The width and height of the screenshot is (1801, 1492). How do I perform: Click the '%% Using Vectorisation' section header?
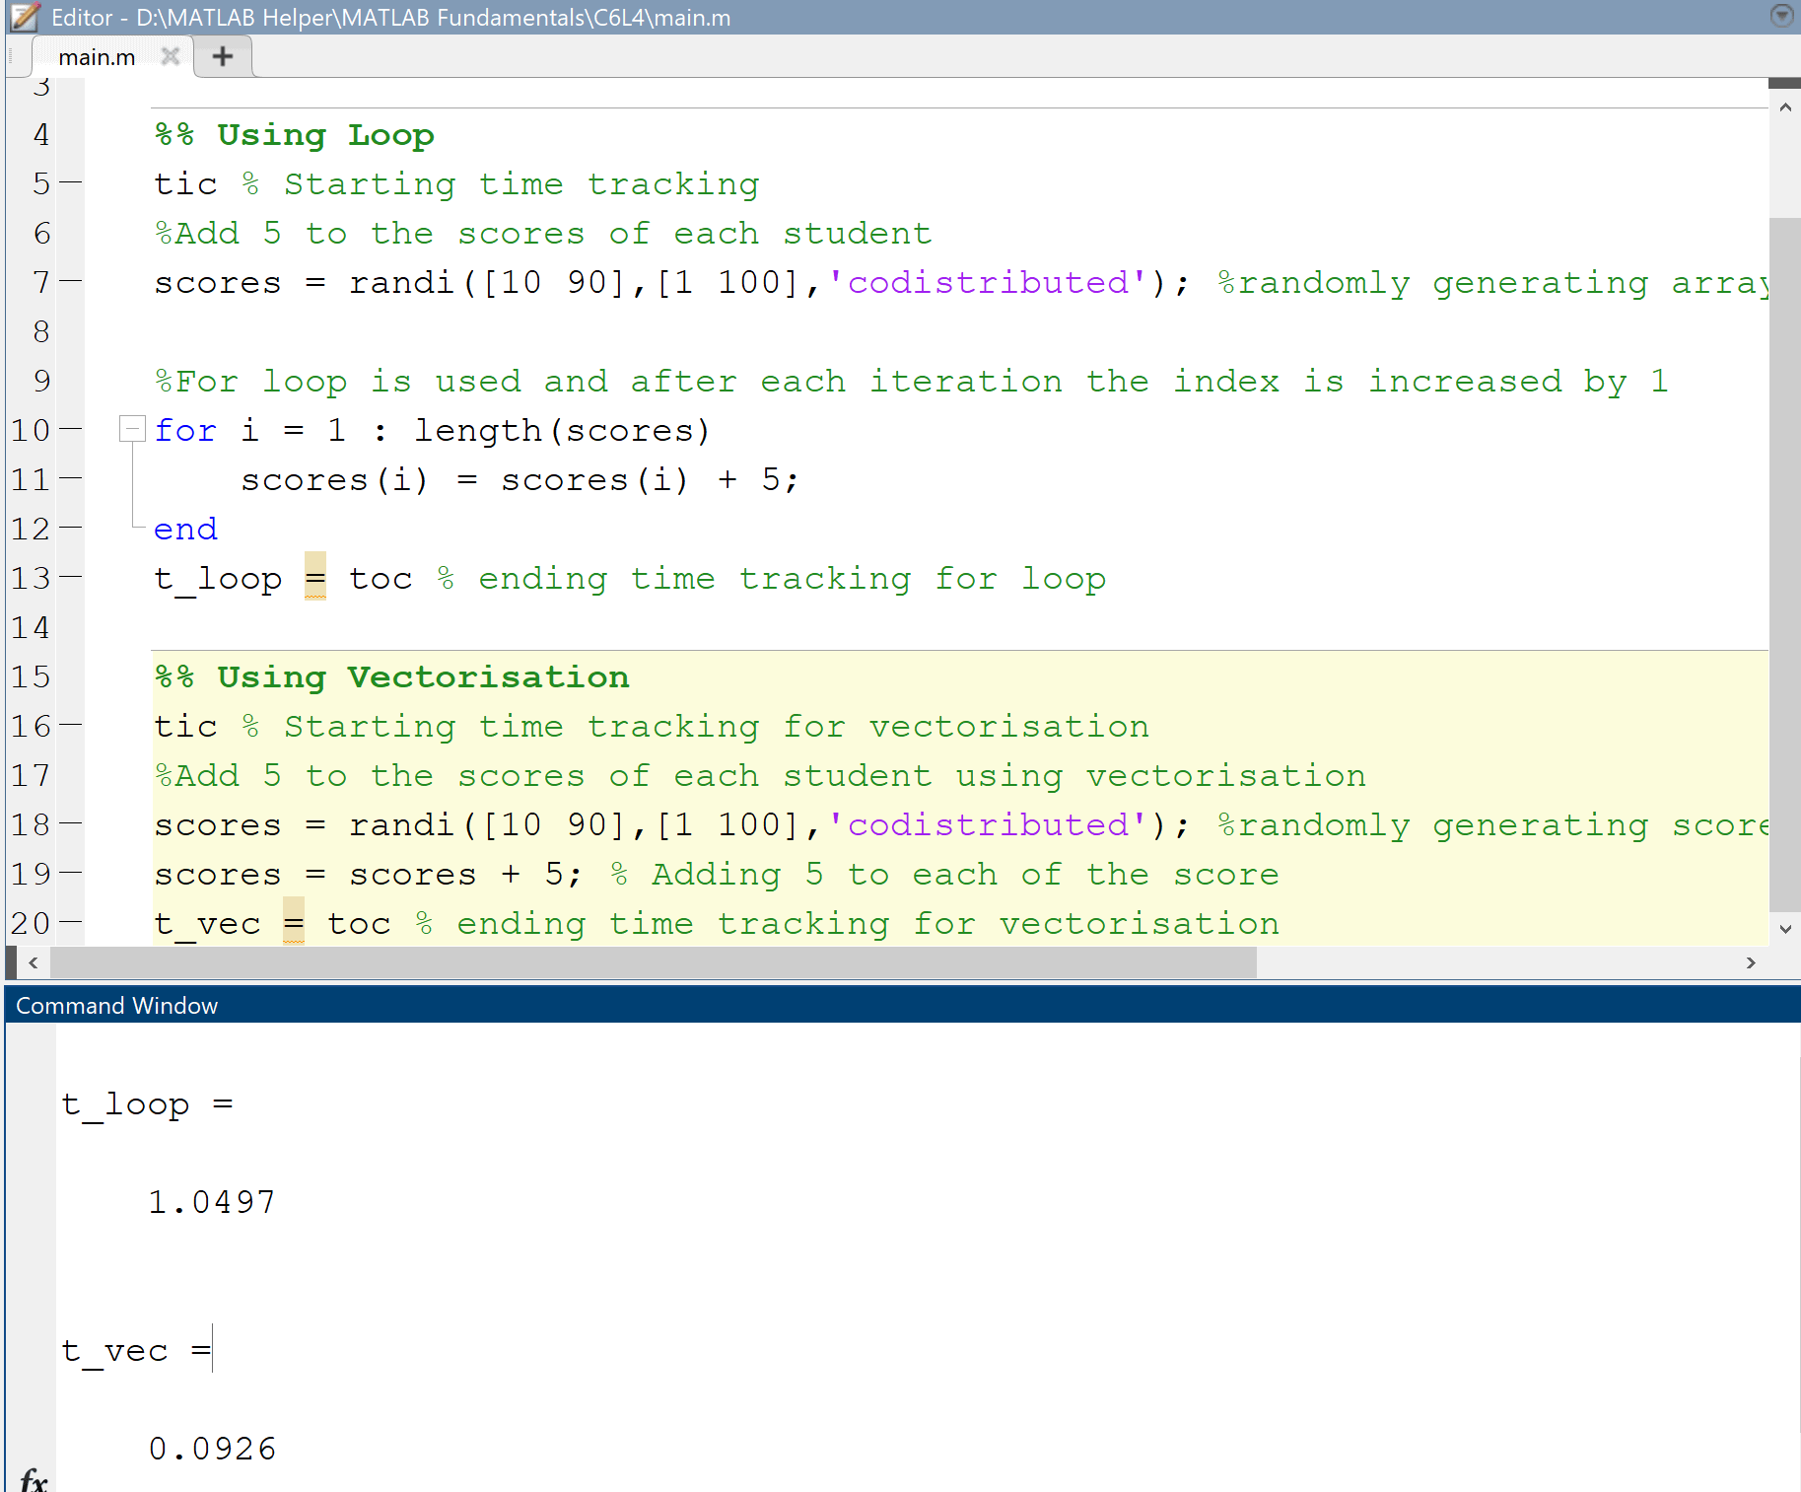pos(391,677)
